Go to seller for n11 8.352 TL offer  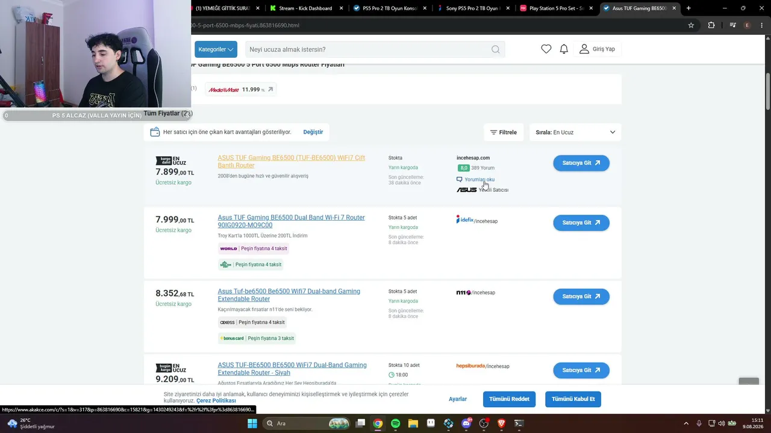[581, 296]
